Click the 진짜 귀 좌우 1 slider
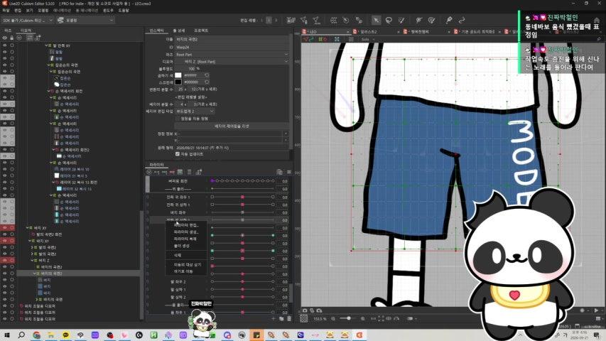 point(243,197)
